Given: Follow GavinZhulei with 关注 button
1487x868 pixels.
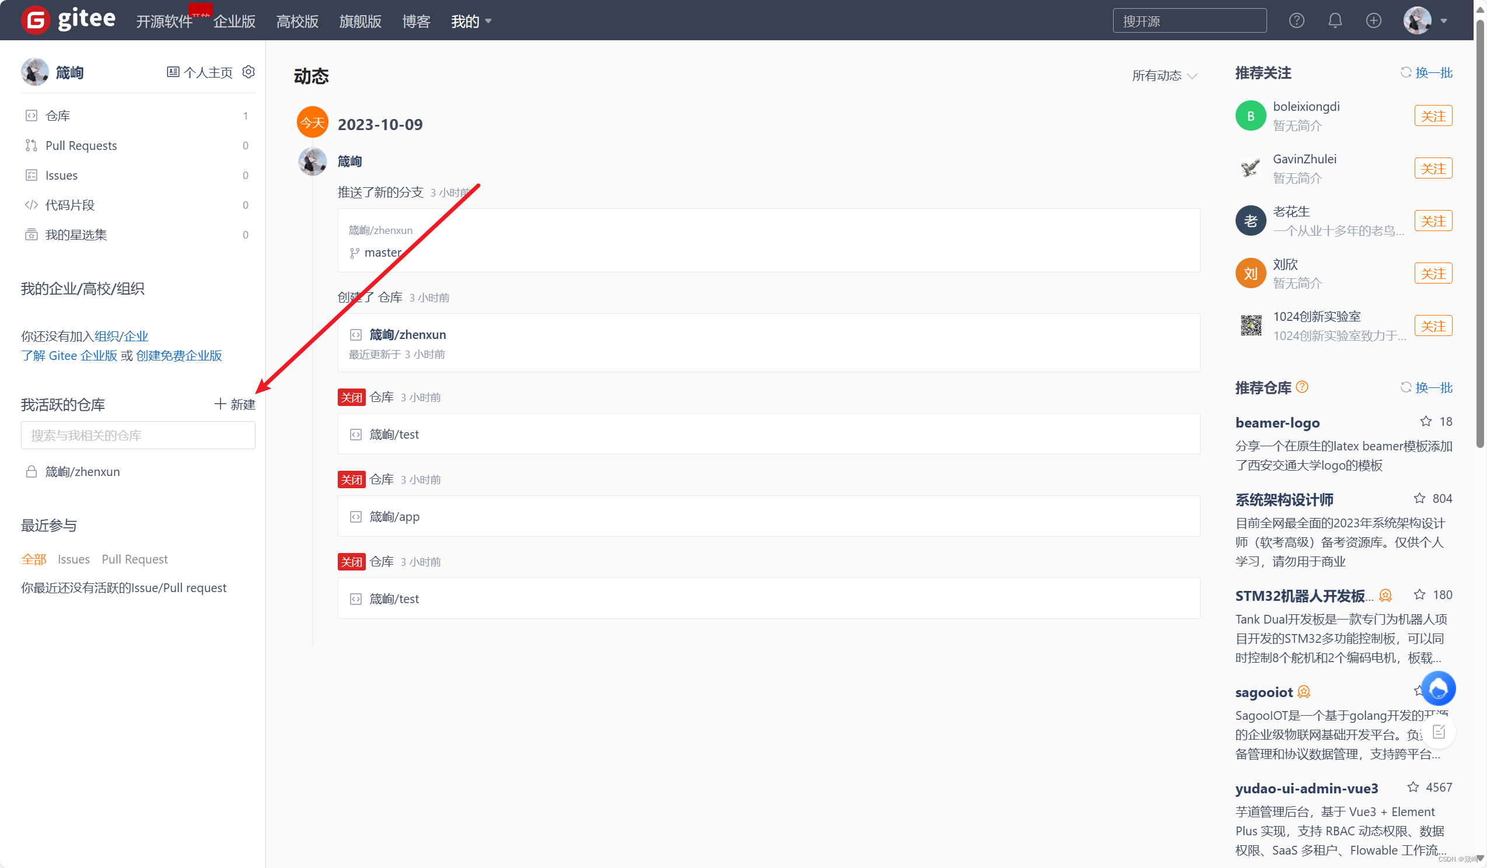Looking at the screenshot, I should [1433, 169].
